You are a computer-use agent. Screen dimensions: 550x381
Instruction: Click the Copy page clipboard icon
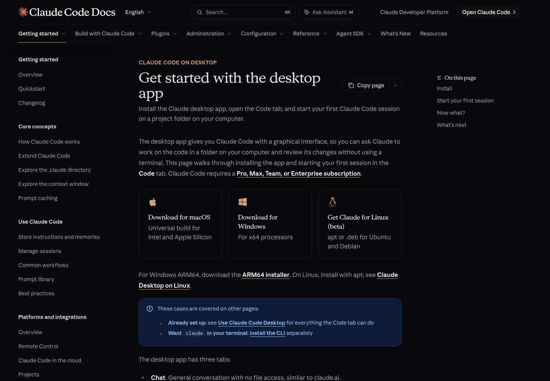[351, 85]
